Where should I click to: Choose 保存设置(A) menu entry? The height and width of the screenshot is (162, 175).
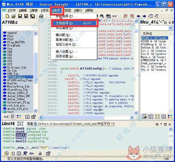pos(74,56)
